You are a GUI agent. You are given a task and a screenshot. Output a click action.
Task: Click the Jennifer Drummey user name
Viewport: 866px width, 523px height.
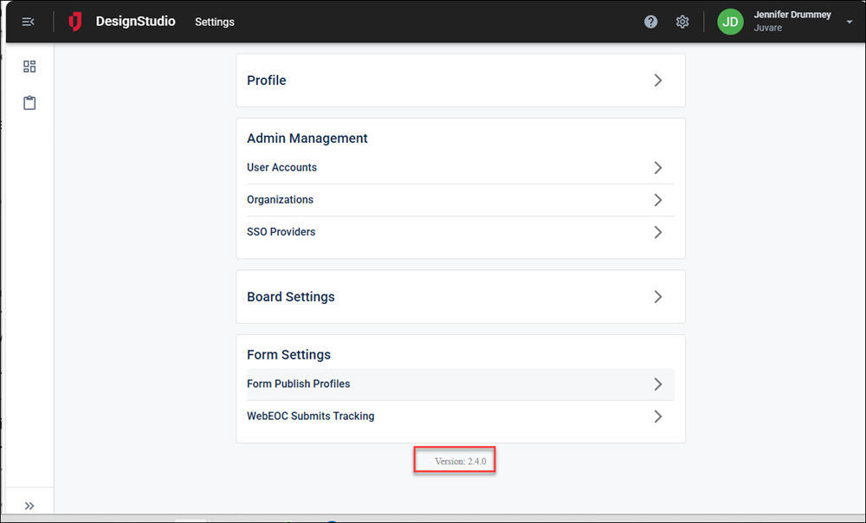point(792,15)
